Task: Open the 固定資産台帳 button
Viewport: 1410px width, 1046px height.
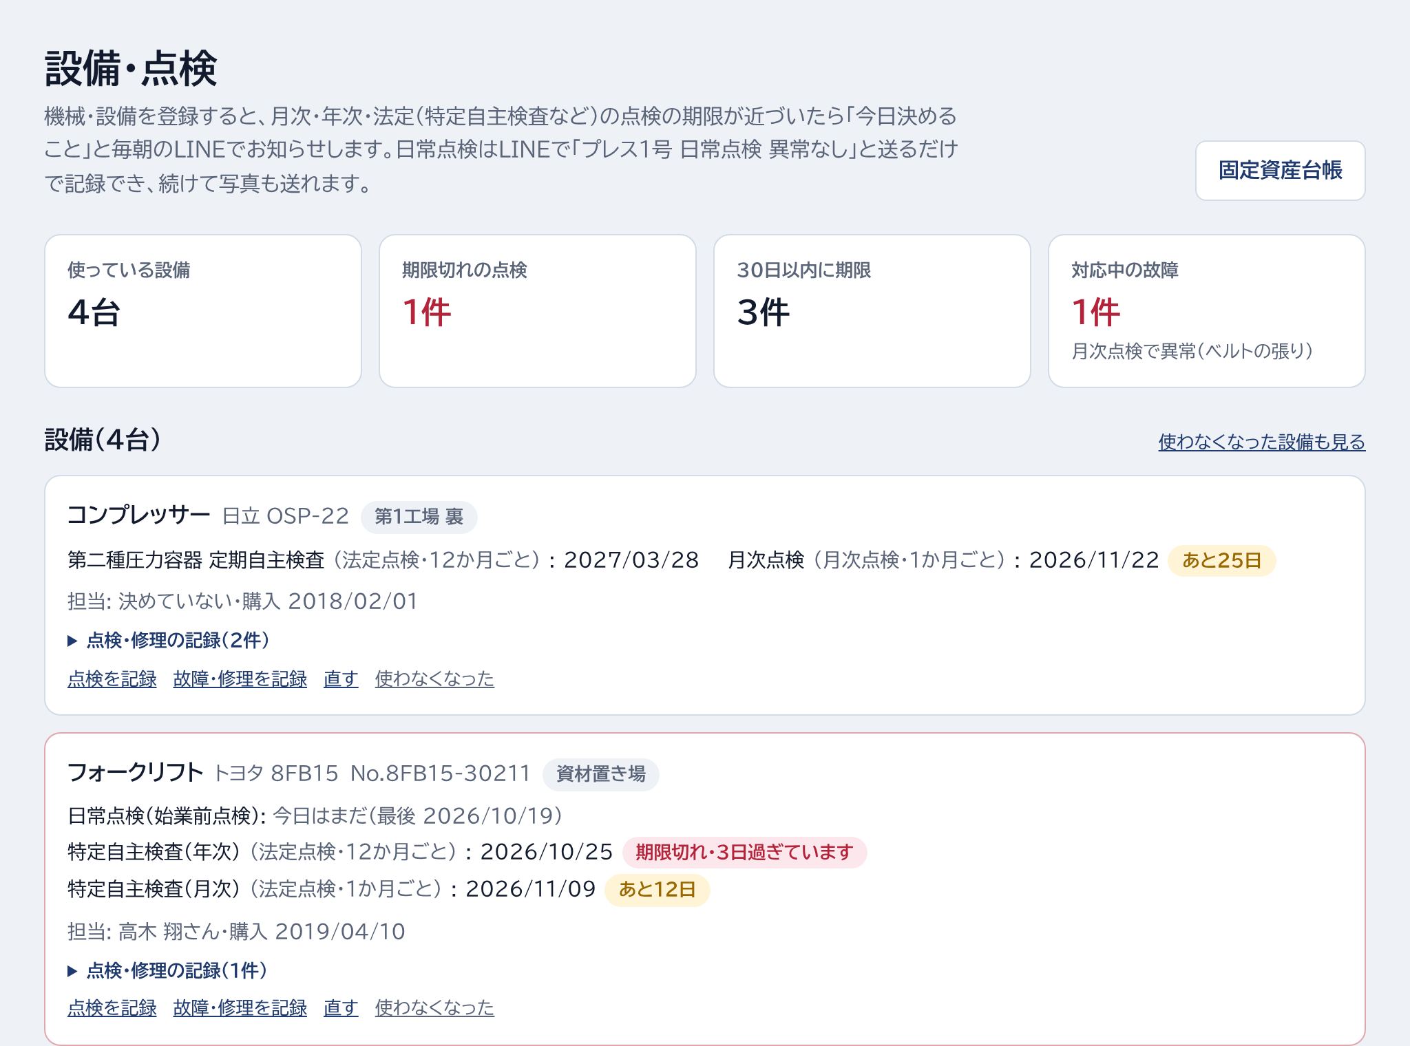Action: [x=1280, y=171]
